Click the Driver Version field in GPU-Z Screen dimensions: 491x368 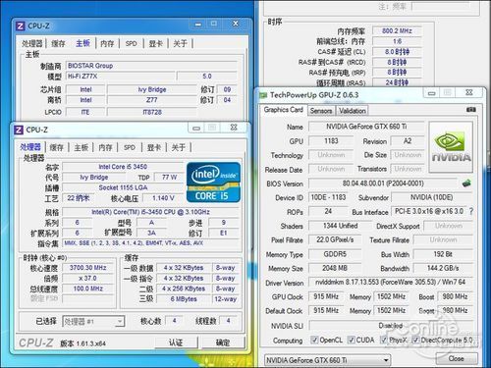391,282
